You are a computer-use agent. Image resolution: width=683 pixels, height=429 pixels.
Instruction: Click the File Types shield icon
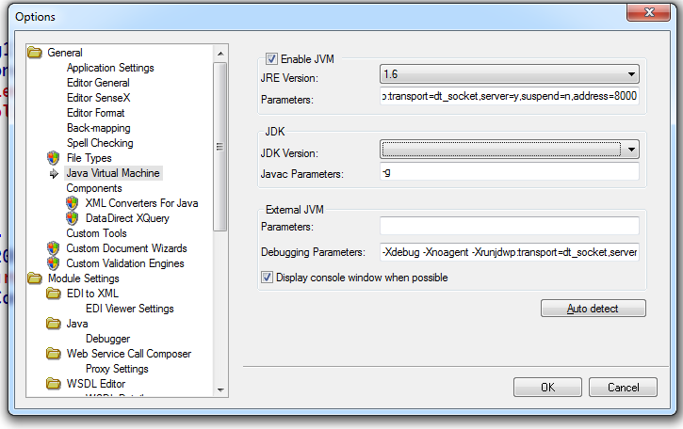pyautogui.click(x=54, y=158)
